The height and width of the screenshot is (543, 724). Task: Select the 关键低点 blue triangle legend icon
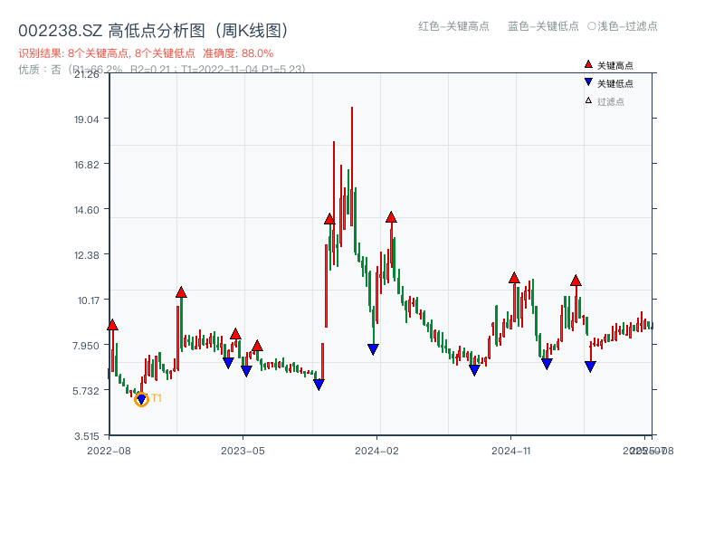(586, 81)
